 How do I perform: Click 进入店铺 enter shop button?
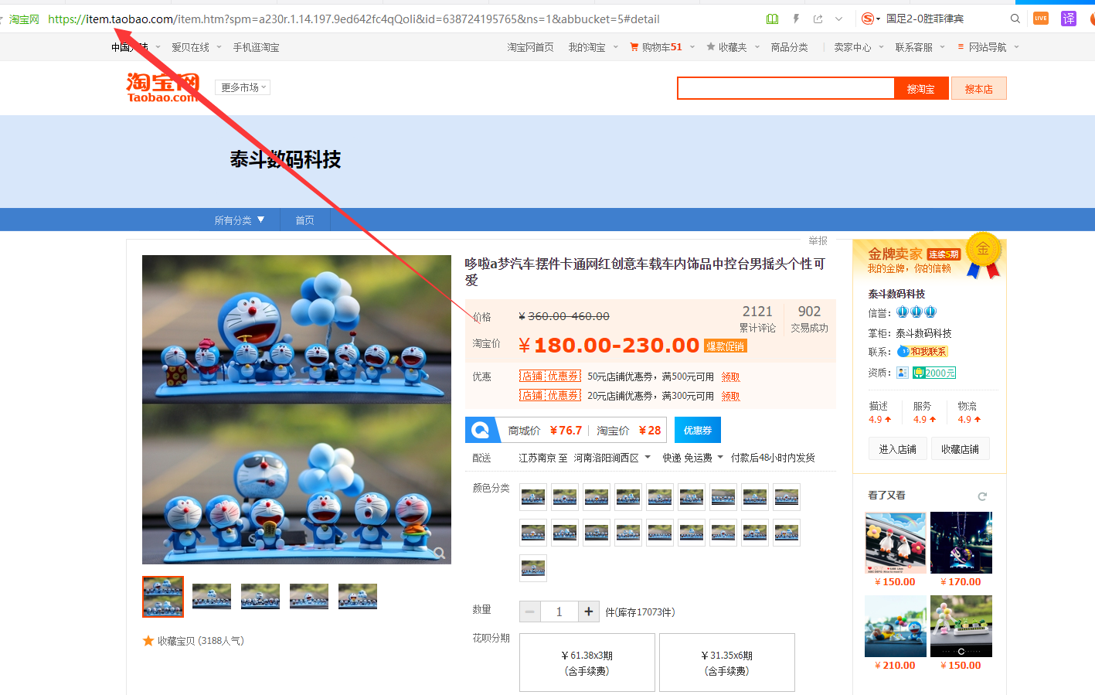pos(897,449)
